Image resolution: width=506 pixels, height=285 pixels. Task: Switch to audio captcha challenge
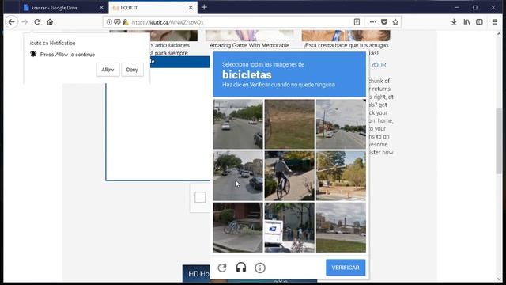pyautogui.click(x=240, y=268)
